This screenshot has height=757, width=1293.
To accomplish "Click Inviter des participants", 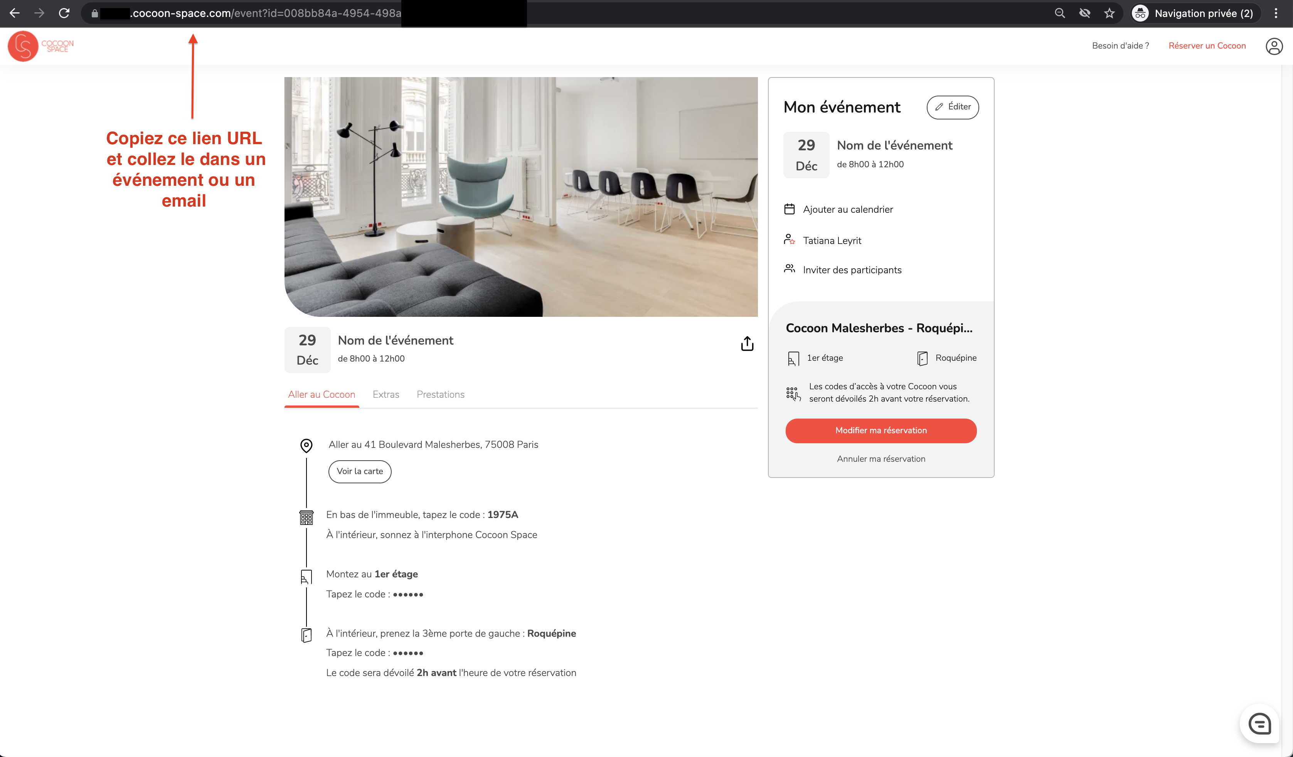I will pos(852,270).
